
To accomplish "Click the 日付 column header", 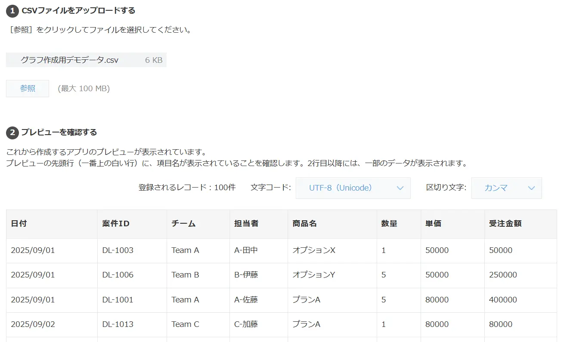I will pyautogui.click(x=19, y=224).
